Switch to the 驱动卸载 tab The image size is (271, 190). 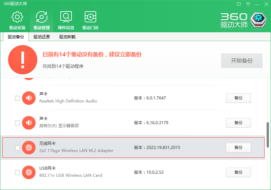pos(67,37)
